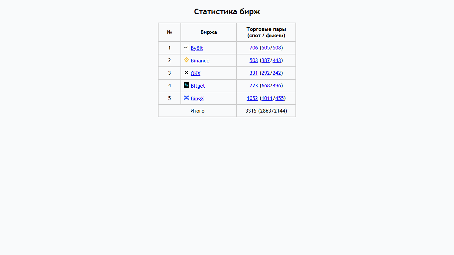Select ByBit futures pairs count 508
454x255 pixels.
[x=277, y=48]
